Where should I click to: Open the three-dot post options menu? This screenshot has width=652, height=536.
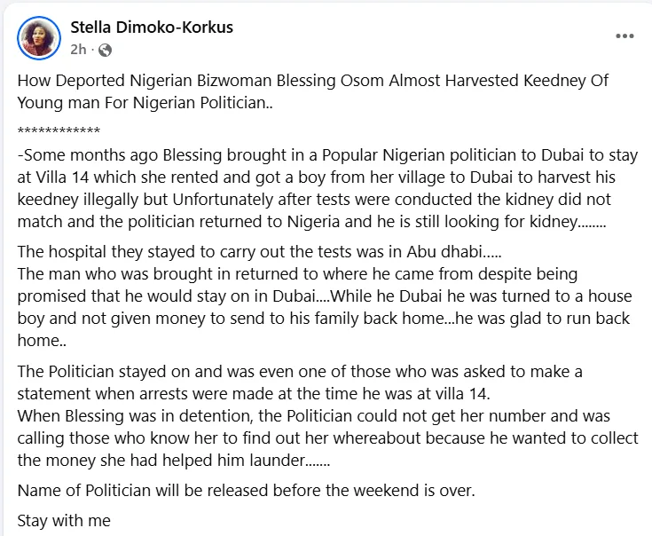click(625, 35)
